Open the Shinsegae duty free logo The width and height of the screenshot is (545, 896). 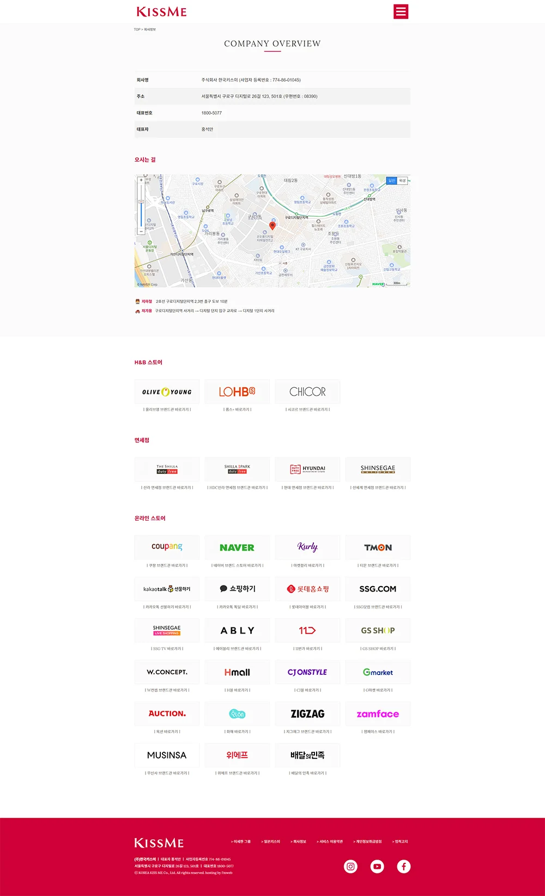tap(378, 469)
